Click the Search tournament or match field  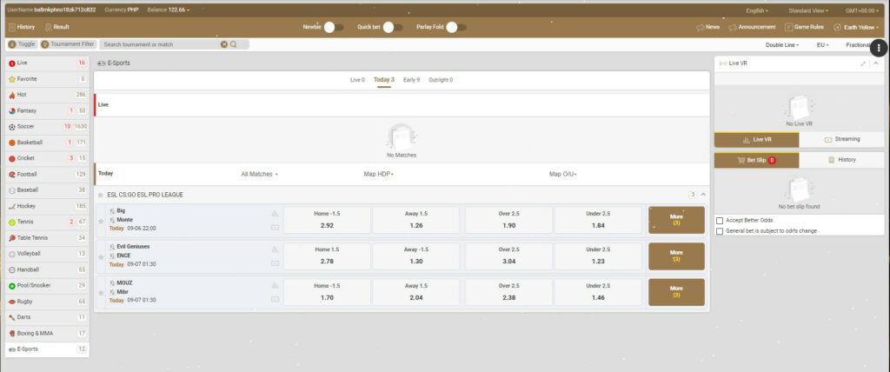(162, 44)
